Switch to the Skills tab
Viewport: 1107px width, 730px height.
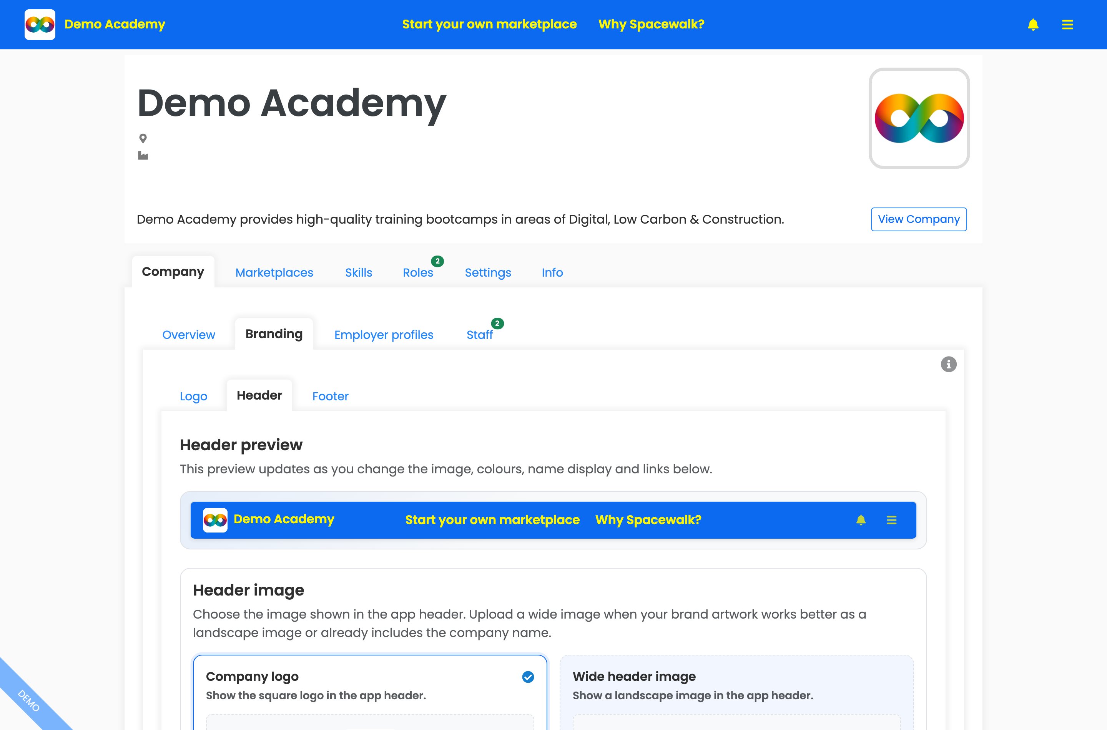(358, 273)
